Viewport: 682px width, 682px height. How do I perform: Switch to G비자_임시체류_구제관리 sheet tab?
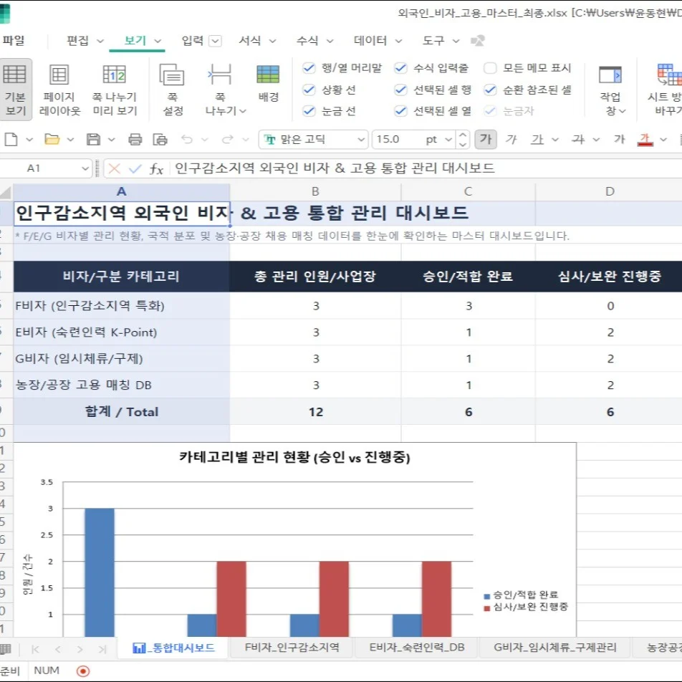[555, 648]
